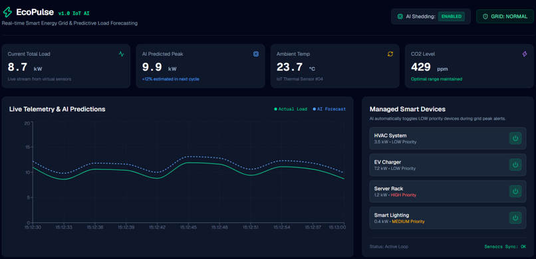Click the Ambient Temp card title

coord(293,54)
